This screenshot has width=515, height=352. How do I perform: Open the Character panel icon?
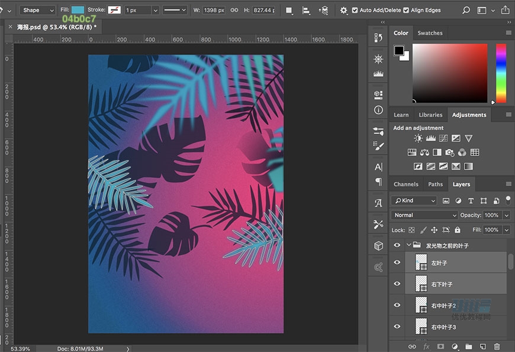378,167
